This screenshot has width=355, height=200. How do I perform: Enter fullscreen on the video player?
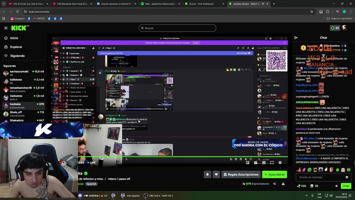point(272,163)
